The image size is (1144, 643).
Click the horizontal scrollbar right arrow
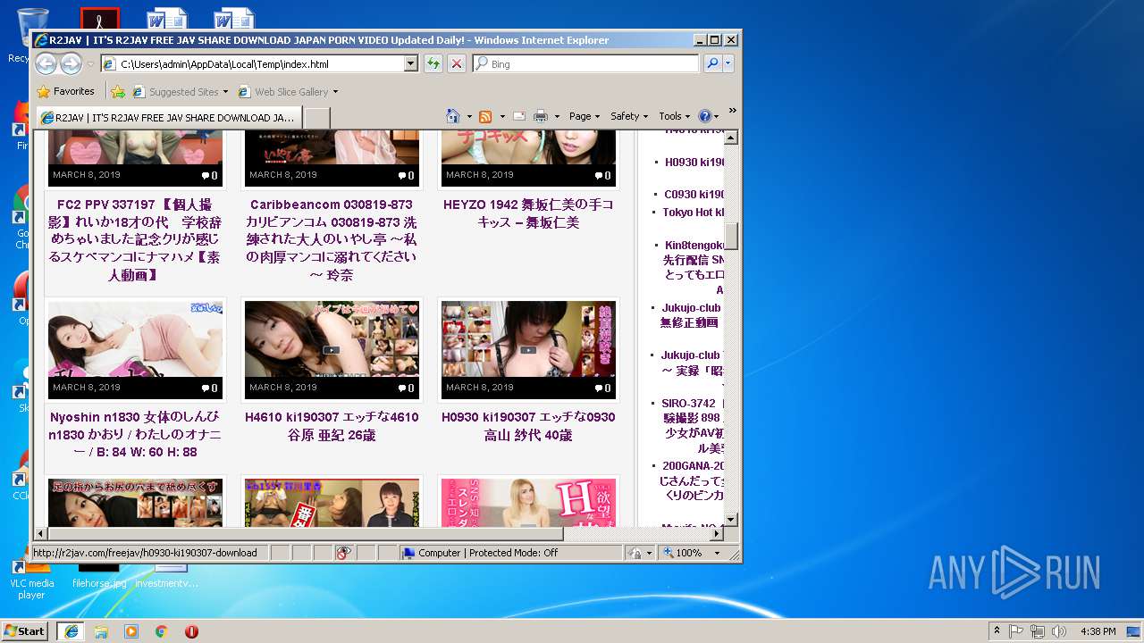tap(716, 533)
